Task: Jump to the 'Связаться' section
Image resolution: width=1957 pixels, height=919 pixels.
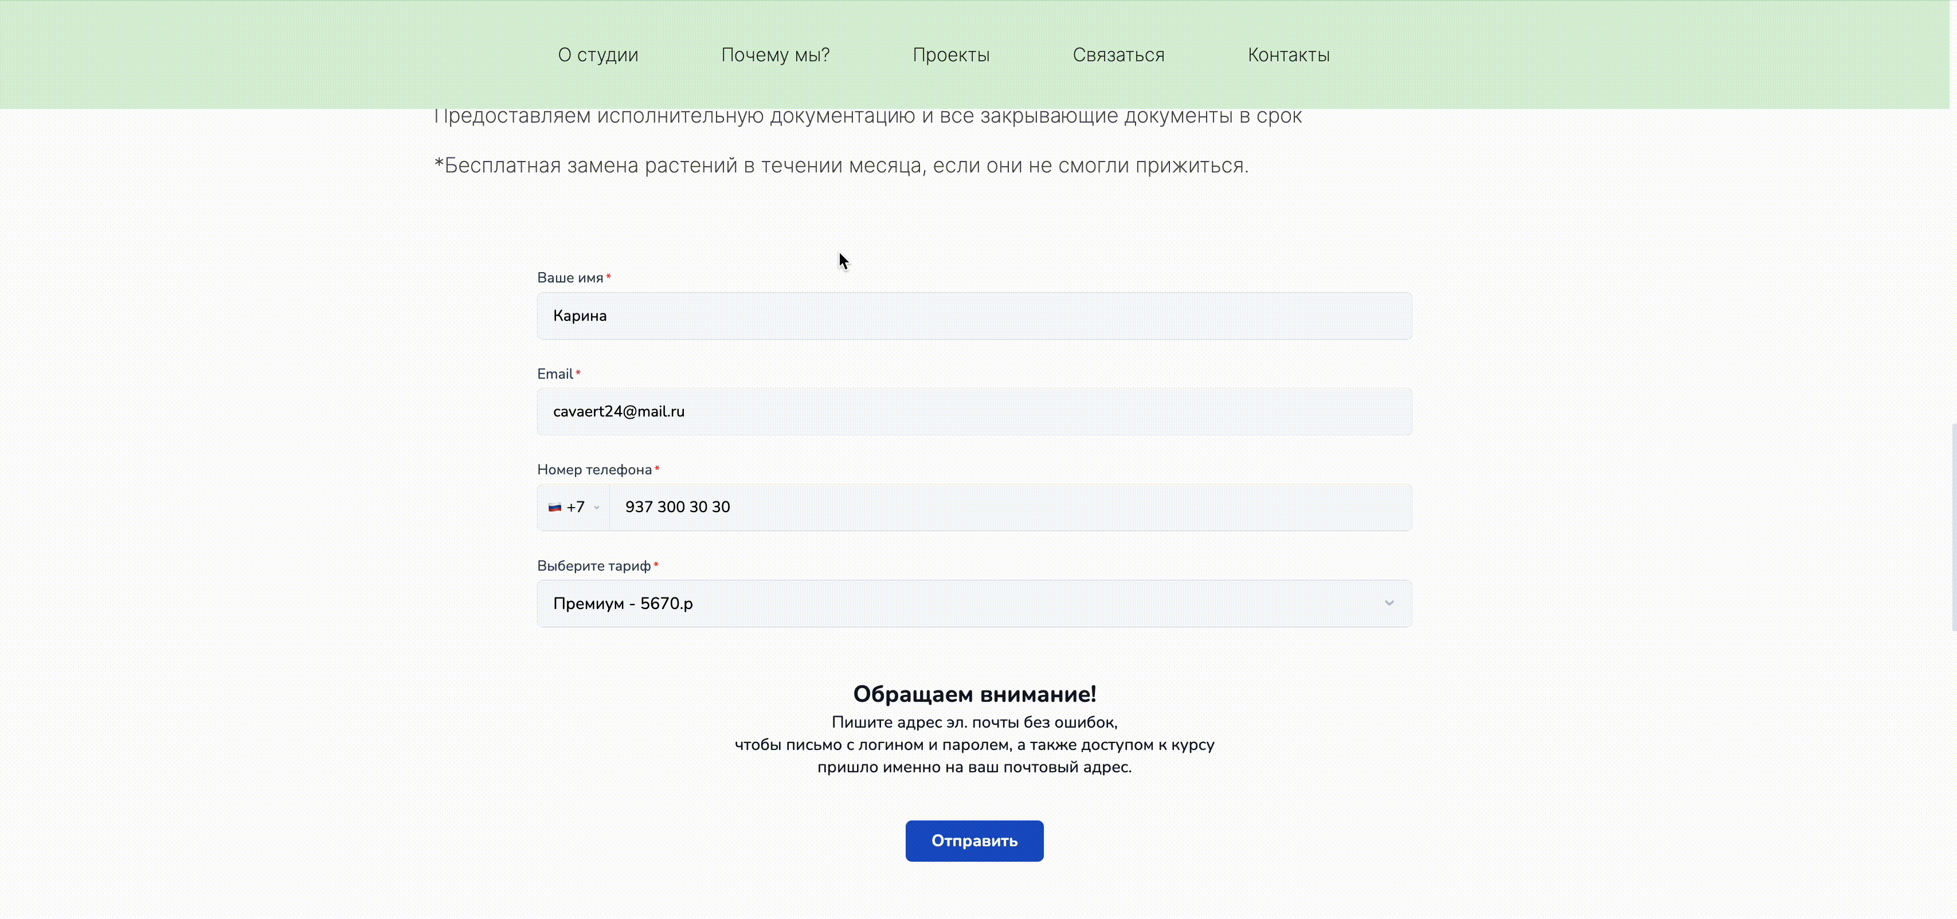Action: [1118, 54]
